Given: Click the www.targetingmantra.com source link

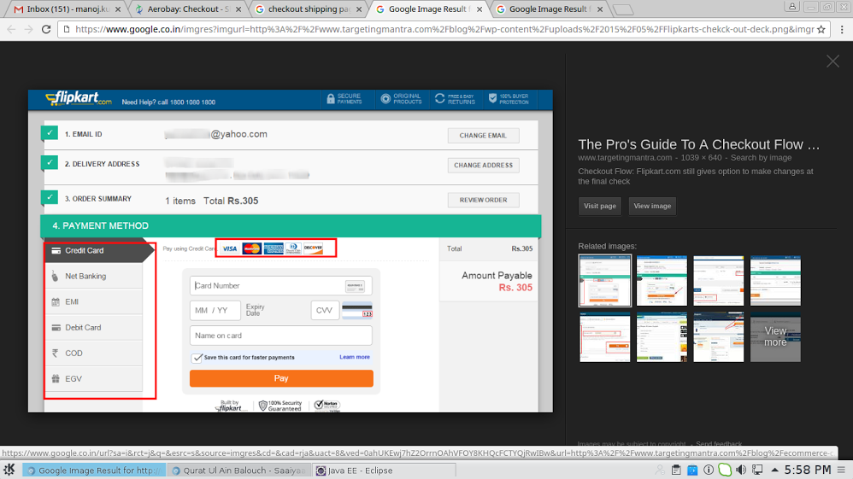Looking at the screenshot, I should point(625,158).
